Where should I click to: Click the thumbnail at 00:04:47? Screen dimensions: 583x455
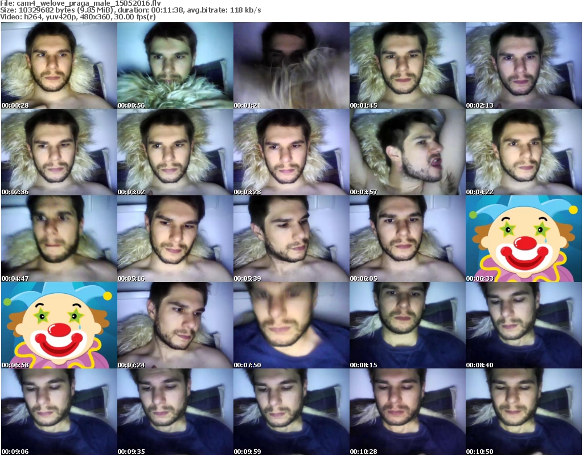click(x=59, y=239)
